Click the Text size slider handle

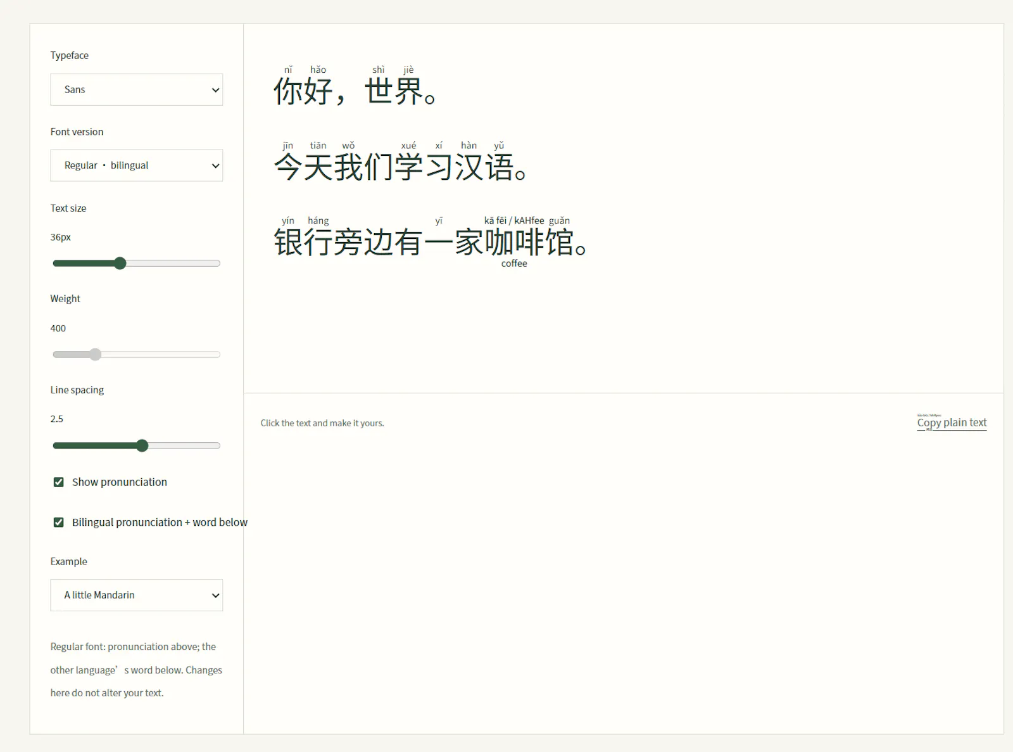pos(120,263)
